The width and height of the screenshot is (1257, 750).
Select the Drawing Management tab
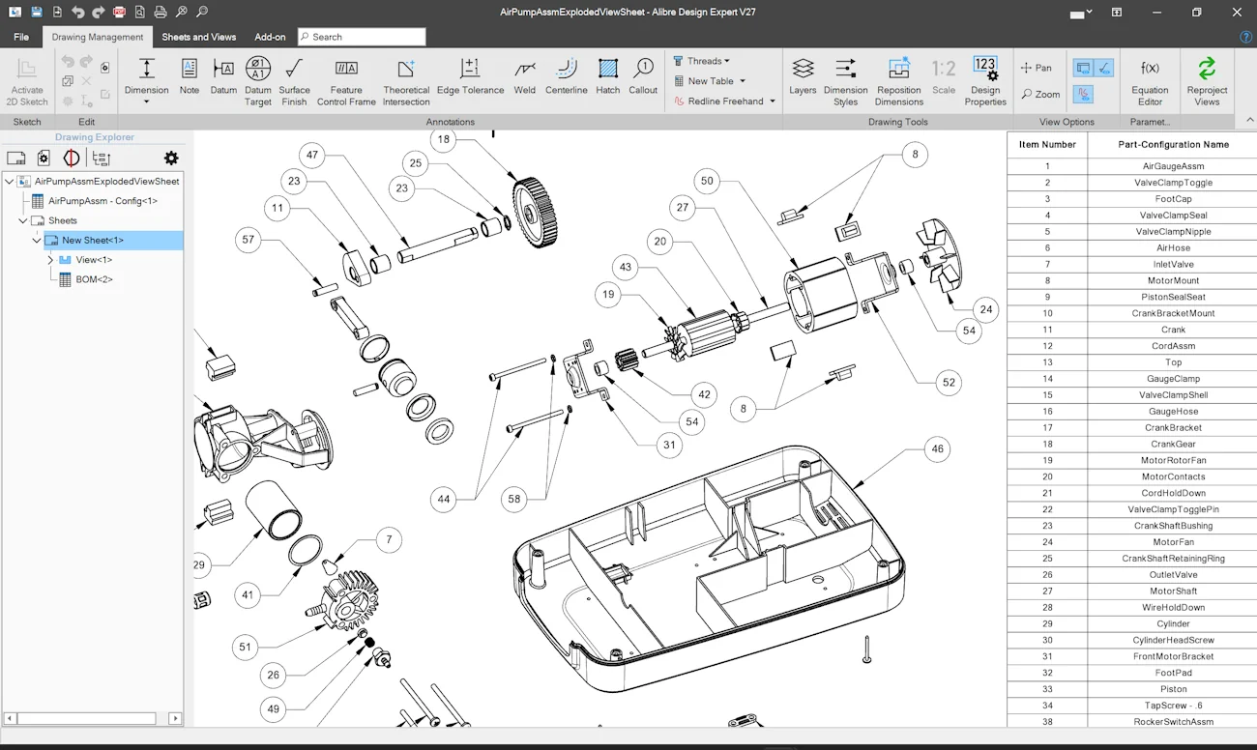(x=98, y=37)
